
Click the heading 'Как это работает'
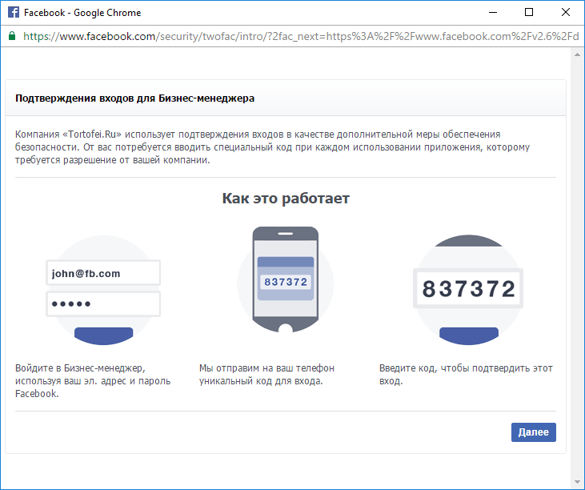tap(286, 199)
